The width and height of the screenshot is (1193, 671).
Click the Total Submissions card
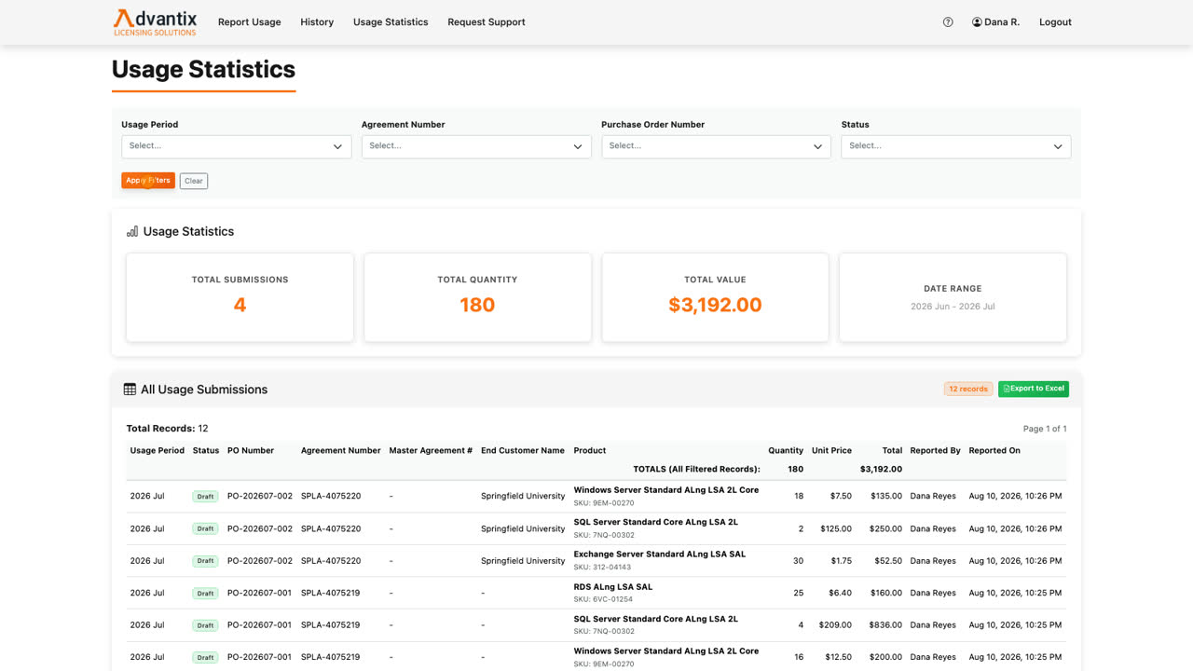coord(240,297)
